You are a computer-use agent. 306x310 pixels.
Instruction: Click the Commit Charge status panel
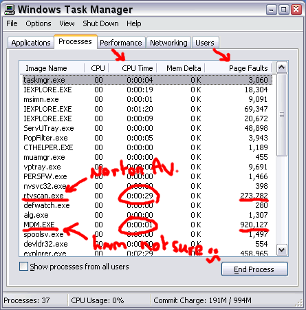pyautogui.click(x=223, y=300)
